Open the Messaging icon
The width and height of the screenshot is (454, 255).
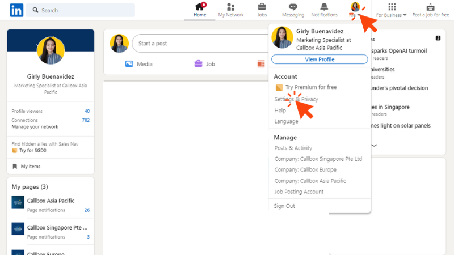[x=293, y=7]
